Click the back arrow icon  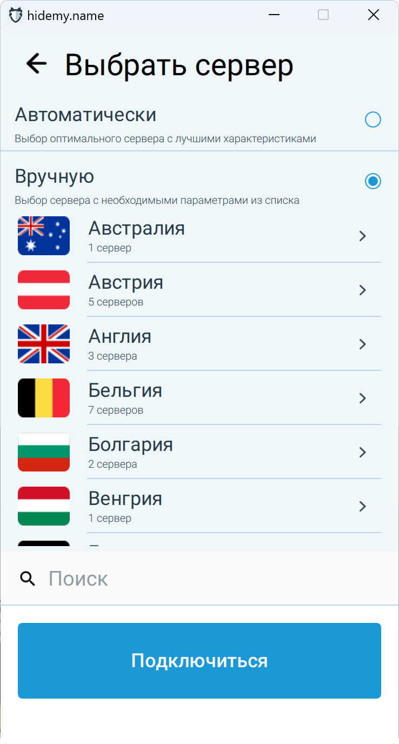click(37, 64)
